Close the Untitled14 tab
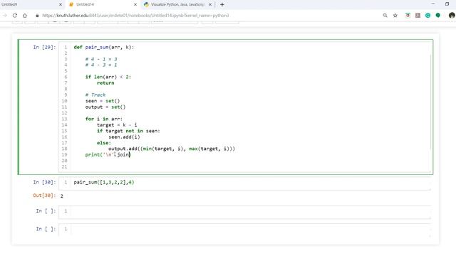The height and width of the screenshot is (256, 456). pos(135,5)
